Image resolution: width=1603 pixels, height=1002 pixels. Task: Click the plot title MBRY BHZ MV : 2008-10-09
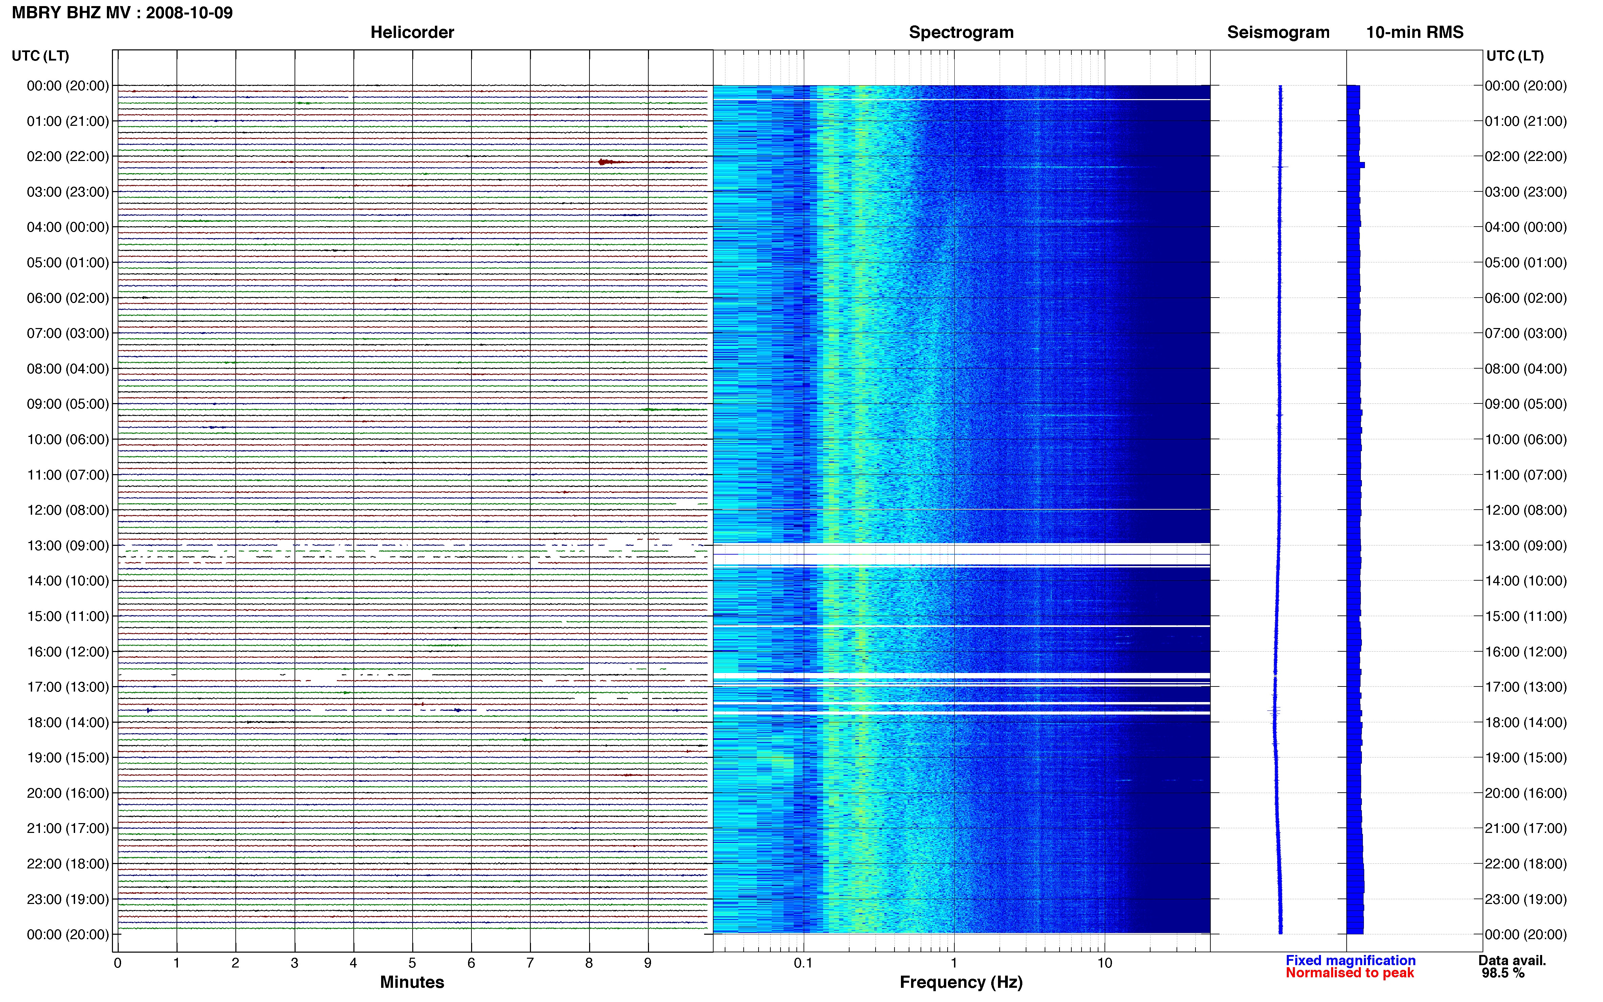(x=122, y=13)
